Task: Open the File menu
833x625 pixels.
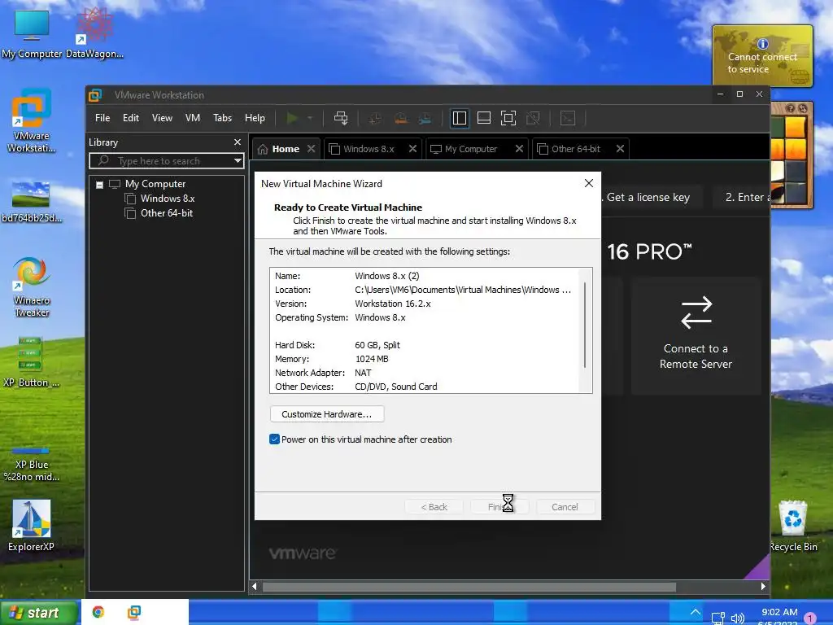Action: click(102, 118)
